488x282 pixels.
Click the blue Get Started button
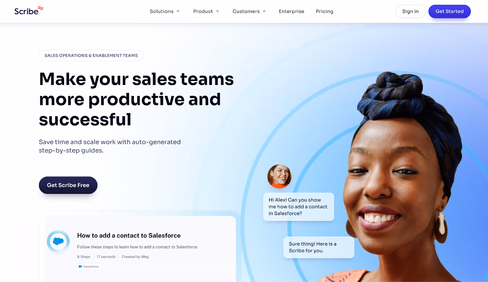tap(449, 11)
